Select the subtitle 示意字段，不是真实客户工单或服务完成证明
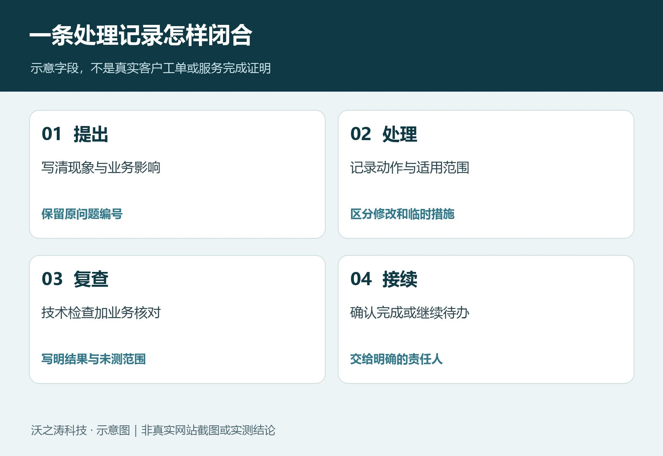This screenshot has width=663, height=456. click(x=150, y=68)
